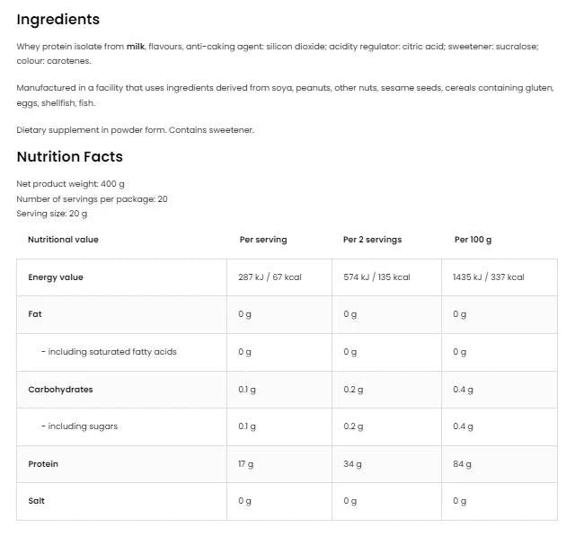Click the Salt row label
Viewport: 575px width, 536px height.
point(37,501)
